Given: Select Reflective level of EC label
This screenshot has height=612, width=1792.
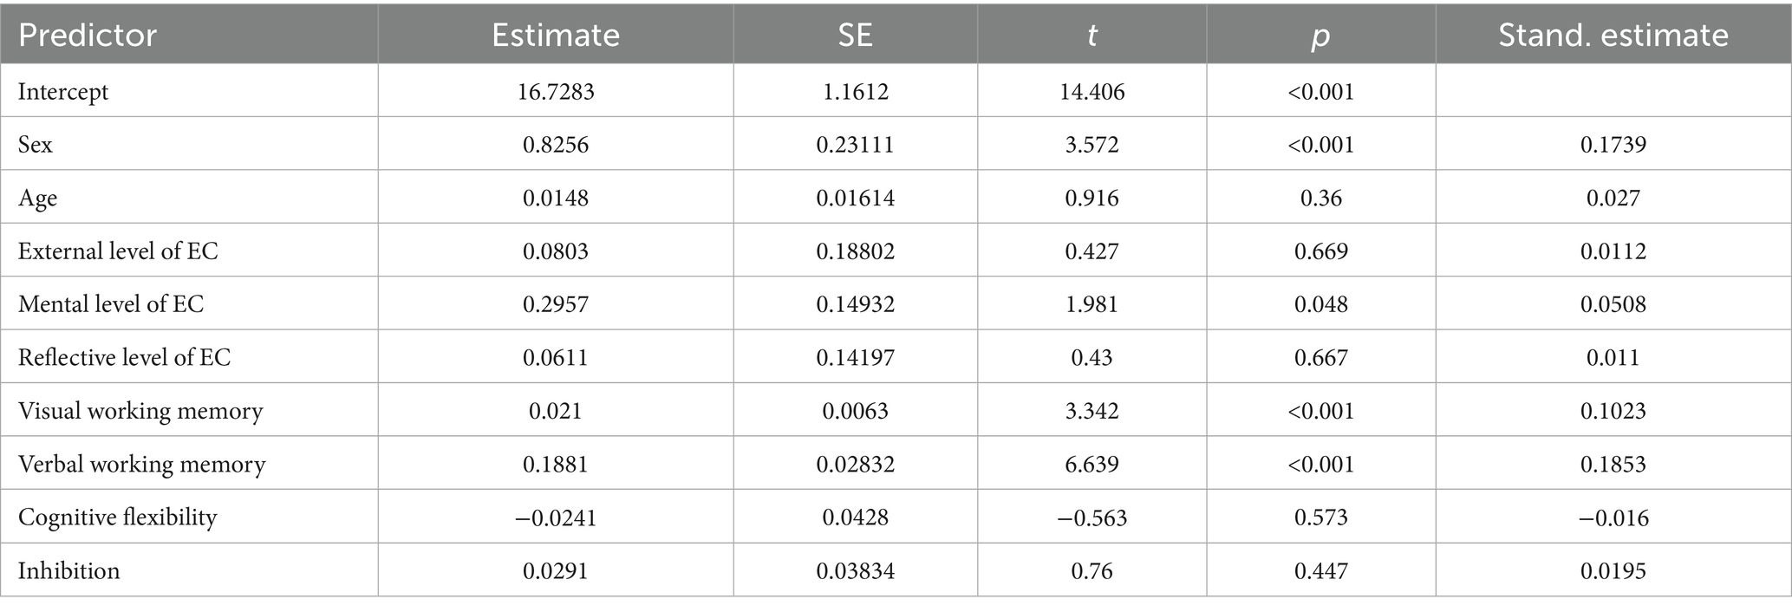Looking at the screenshot, I should [124, 357].
